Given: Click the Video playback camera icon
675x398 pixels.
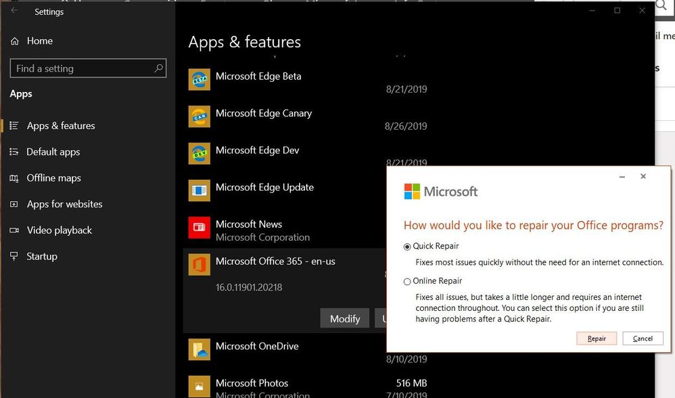Looking at the screenshot, I should pos(14,230).
